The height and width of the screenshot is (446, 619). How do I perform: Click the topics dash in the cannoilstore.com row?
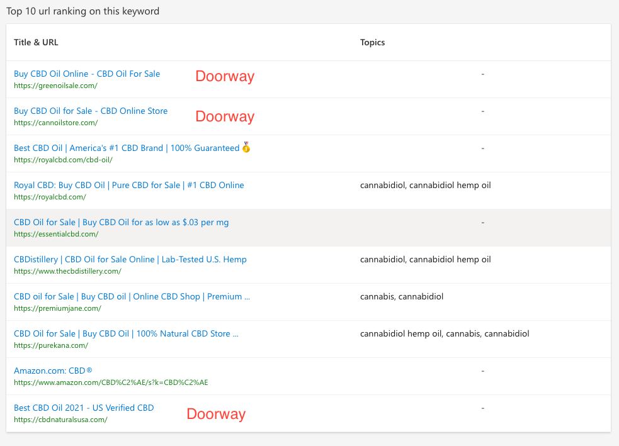coord(482,111)
